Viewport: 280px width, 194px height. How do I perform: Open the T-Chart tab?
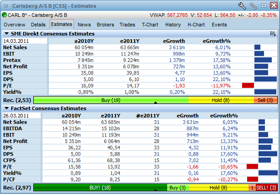point(150,25)
